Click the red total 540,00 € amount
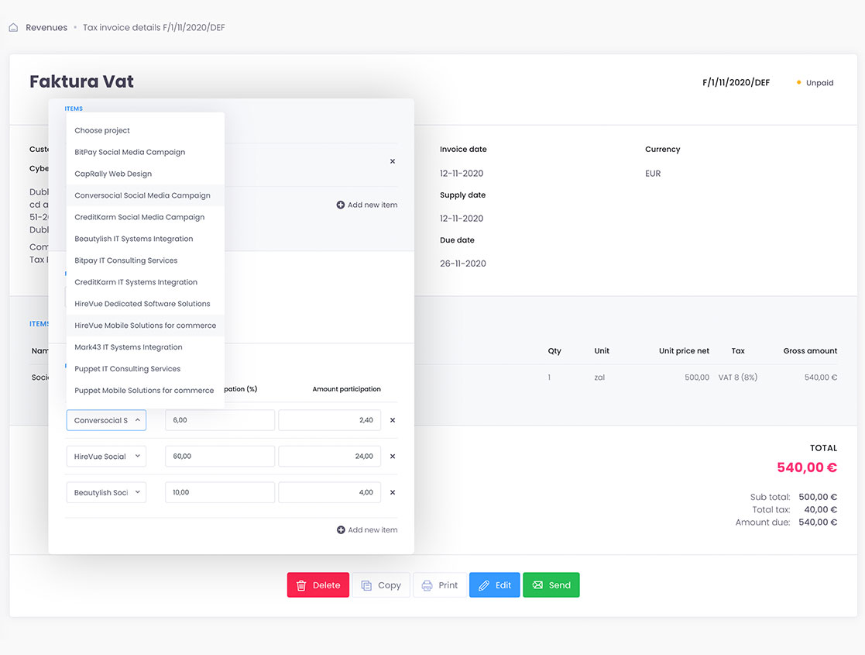This screenshot has width=865, height=655. 807,467
